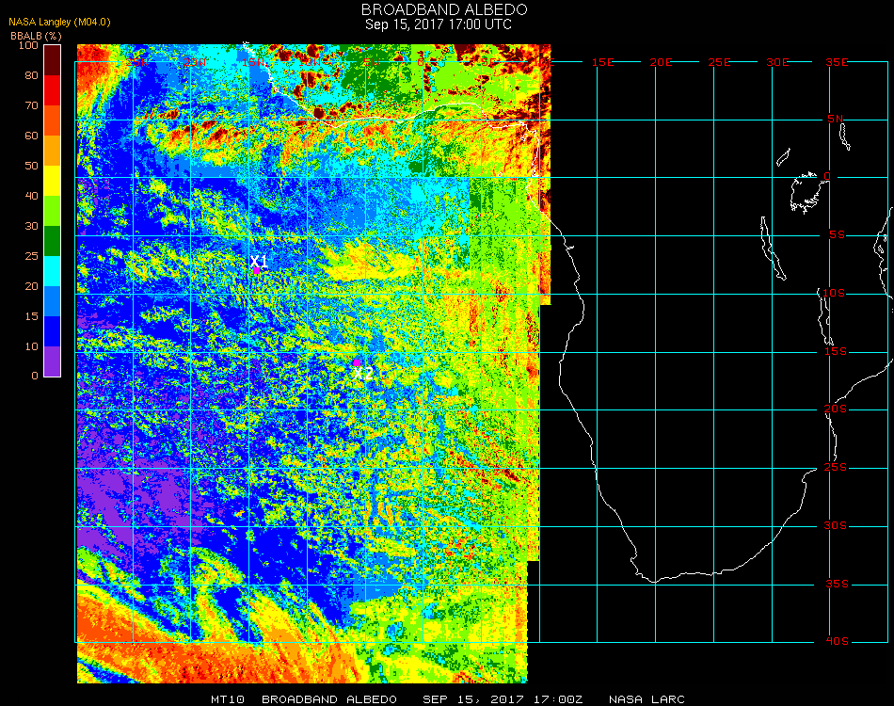The height and width of the screenshot is (706, 894).
Task: Click the equator '0' latitude label at right
Action: pos(827,176)
